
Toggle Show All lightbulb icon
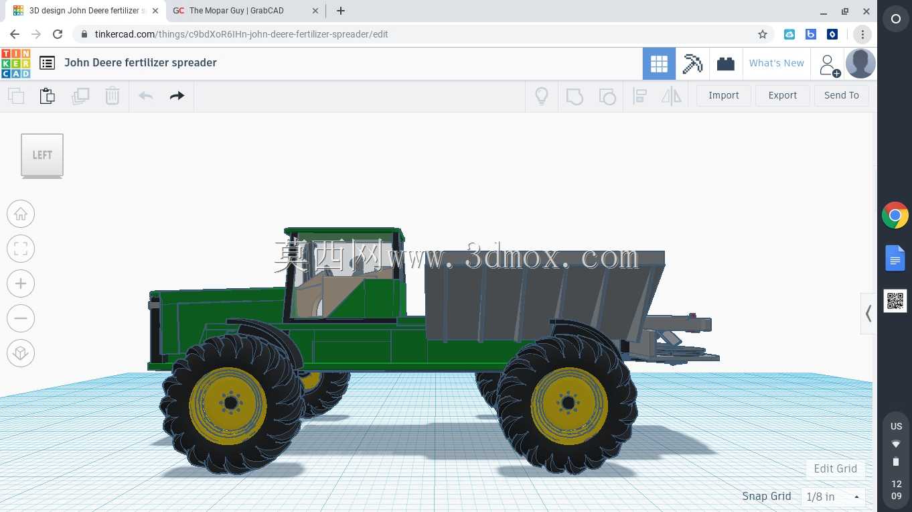(542, 96)
